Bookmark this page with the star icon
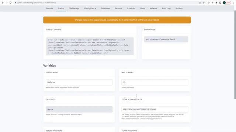Viewport: 236px width, 132px height. 204,3
